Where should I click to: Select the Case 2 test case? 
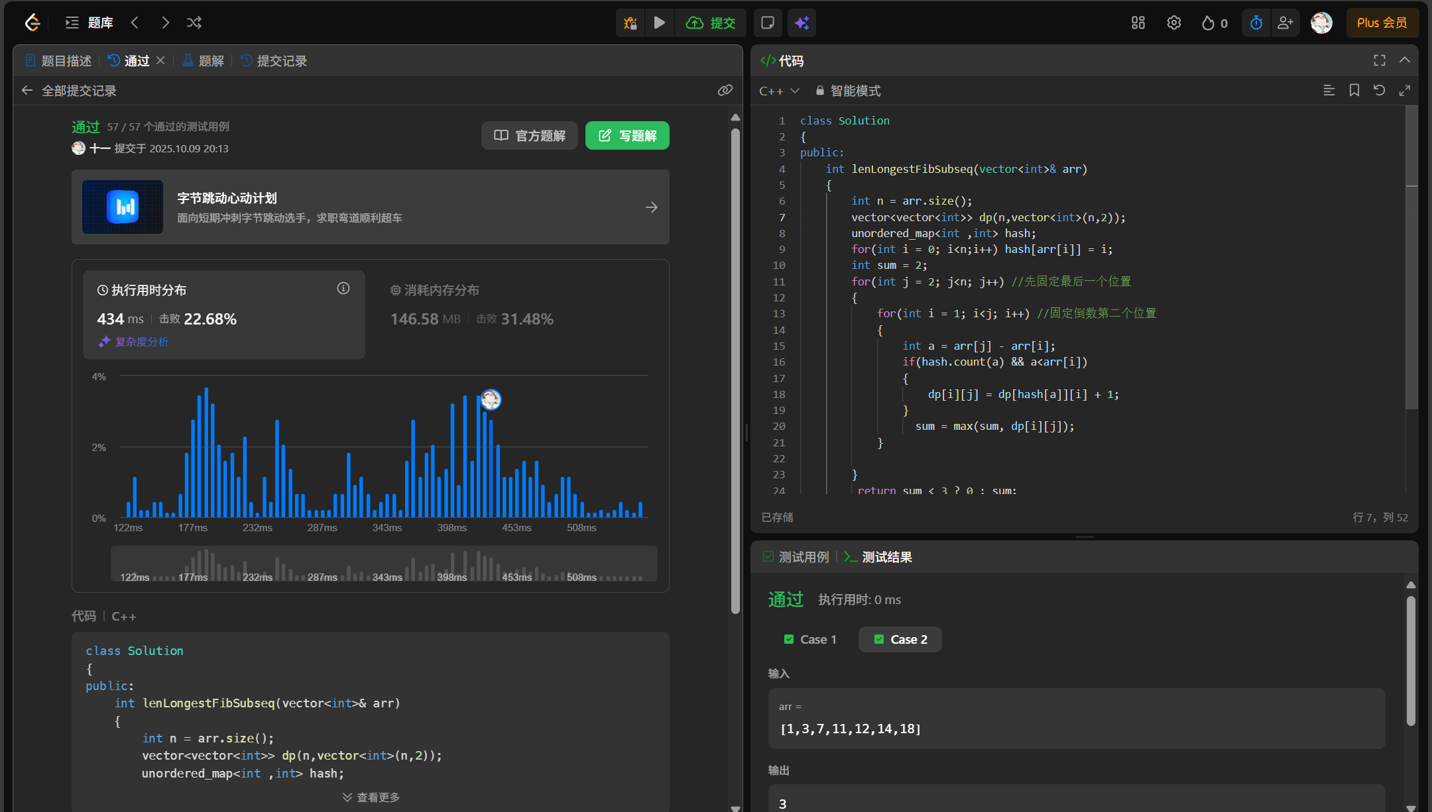point(900,639)
